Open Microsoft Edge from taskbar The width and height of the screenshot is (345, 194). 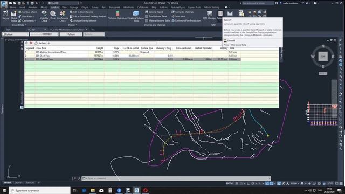point(84,190)
